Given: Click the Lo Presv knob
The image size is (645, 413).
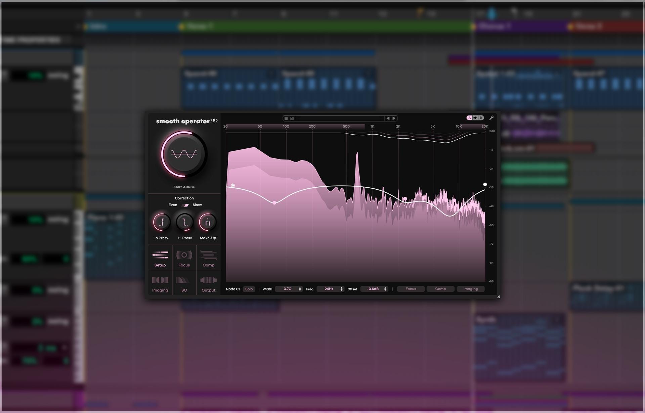Looking at the screenshot, I should click(161, 222).
